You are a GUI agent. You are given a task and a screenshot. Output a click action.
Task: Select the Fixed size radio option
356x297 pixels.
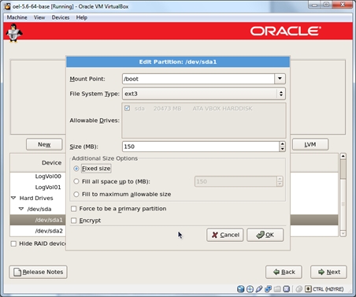click(x=76, y=169)
